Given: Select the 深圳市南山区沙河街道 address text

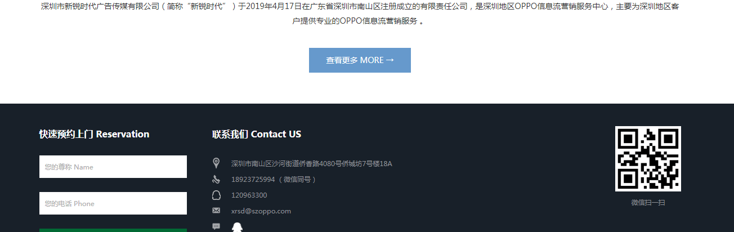Looking at the screenshot, I should tap(312, 164).
